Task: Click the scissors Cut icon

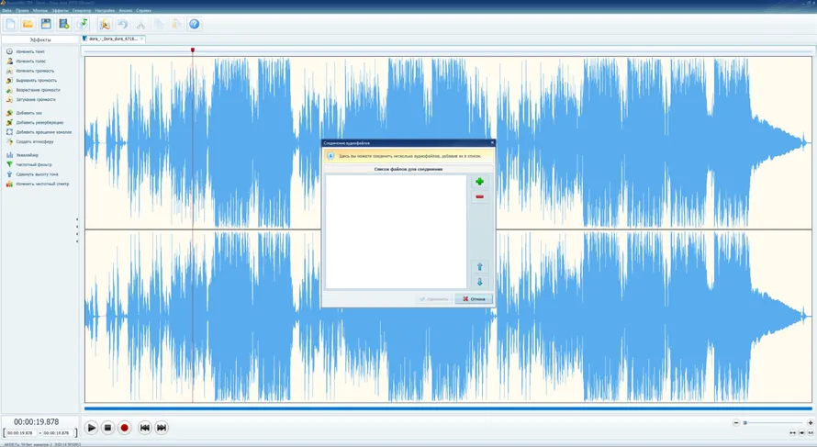Action: click(x=140, y=24)
